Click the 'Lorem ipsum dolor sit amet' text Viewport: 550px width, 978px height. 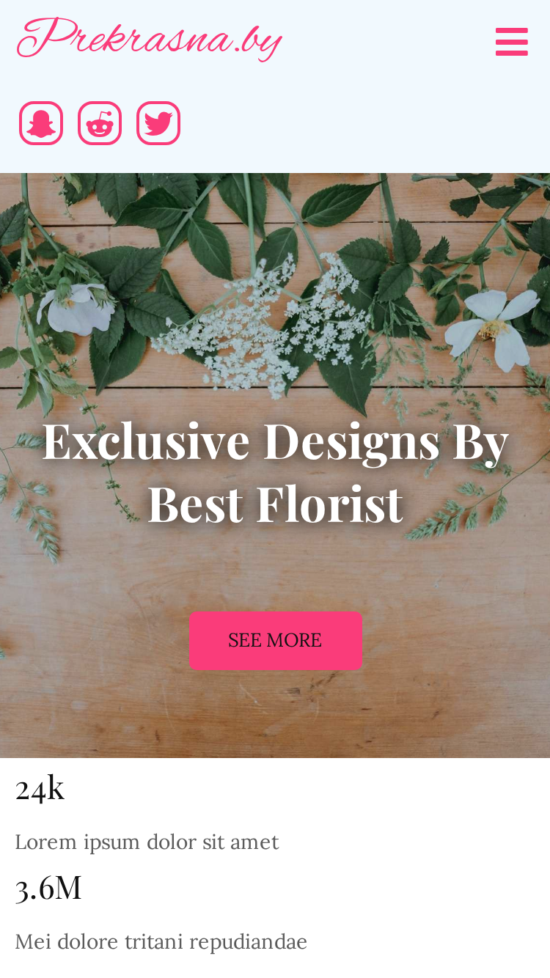pos(147,842)
